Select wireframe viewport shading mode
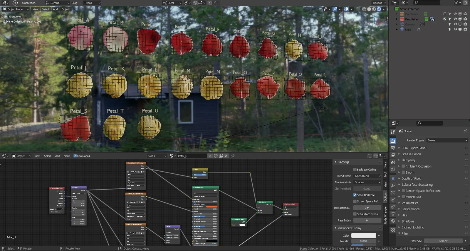Screen dimensions: 470x251 [364, 9]
